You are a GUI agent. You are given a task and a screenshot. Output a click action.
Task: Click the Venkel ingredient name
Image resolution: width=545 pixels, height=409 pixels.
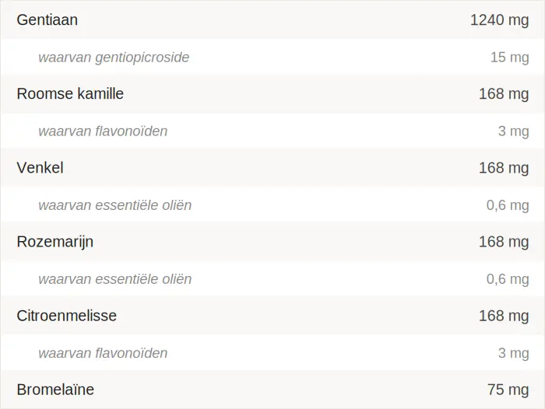(x=40, y=168)
